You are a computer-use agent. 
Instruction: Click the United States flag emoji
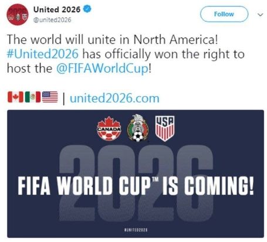[50, 97]
